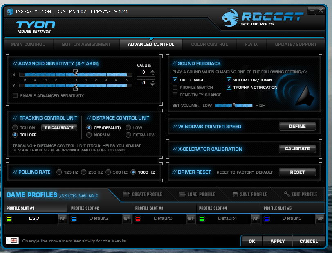Decrease the Y-axis sensitivity value
Image resolution: width=332 pixels, height=253 pixels.
click(153, 85)
